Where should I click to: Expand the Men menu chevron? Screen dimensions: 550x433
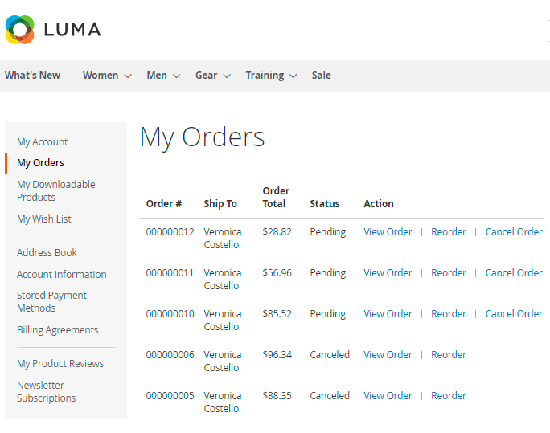click(175, 76)
